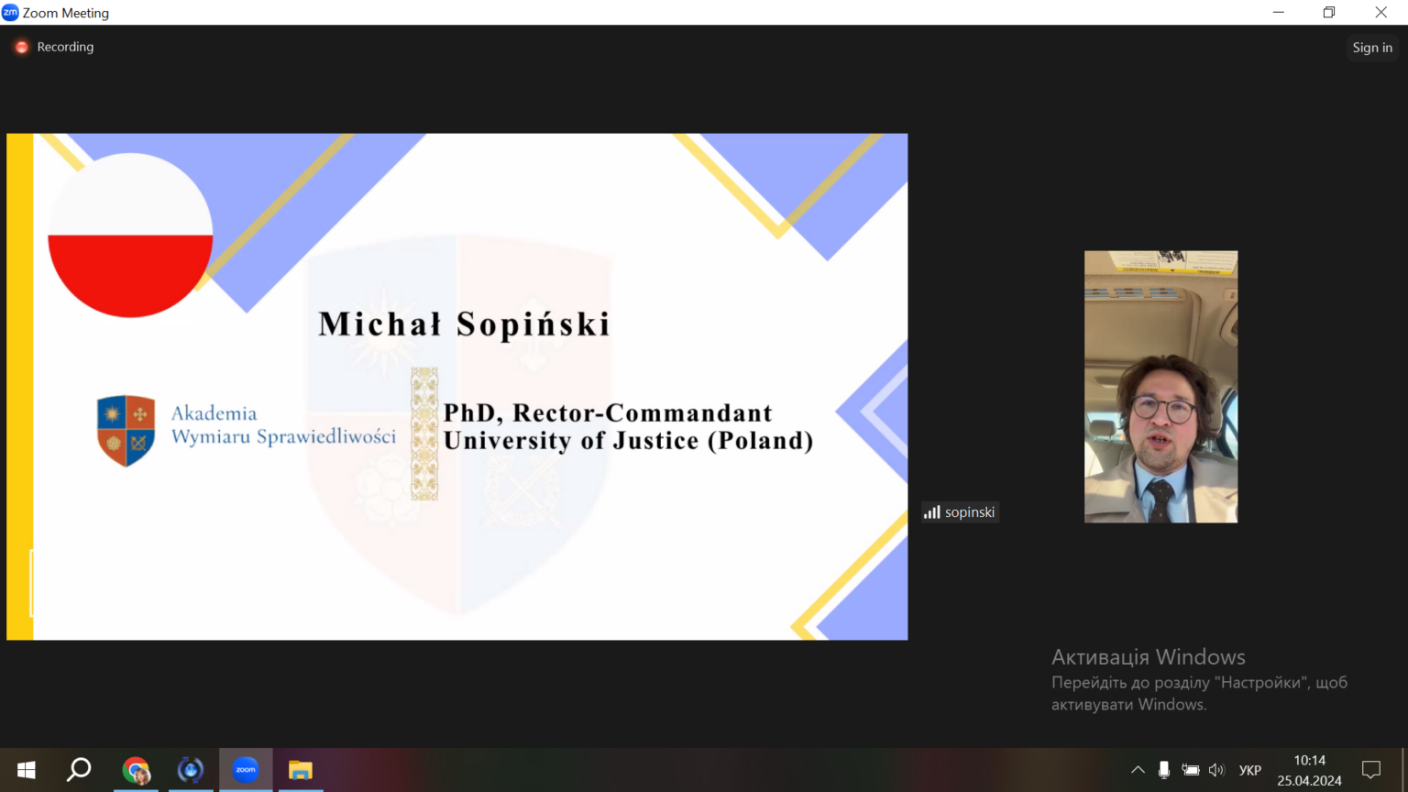Click the Sign in button
Viewport: 1408px width, 792px height.
point(1372,48)
